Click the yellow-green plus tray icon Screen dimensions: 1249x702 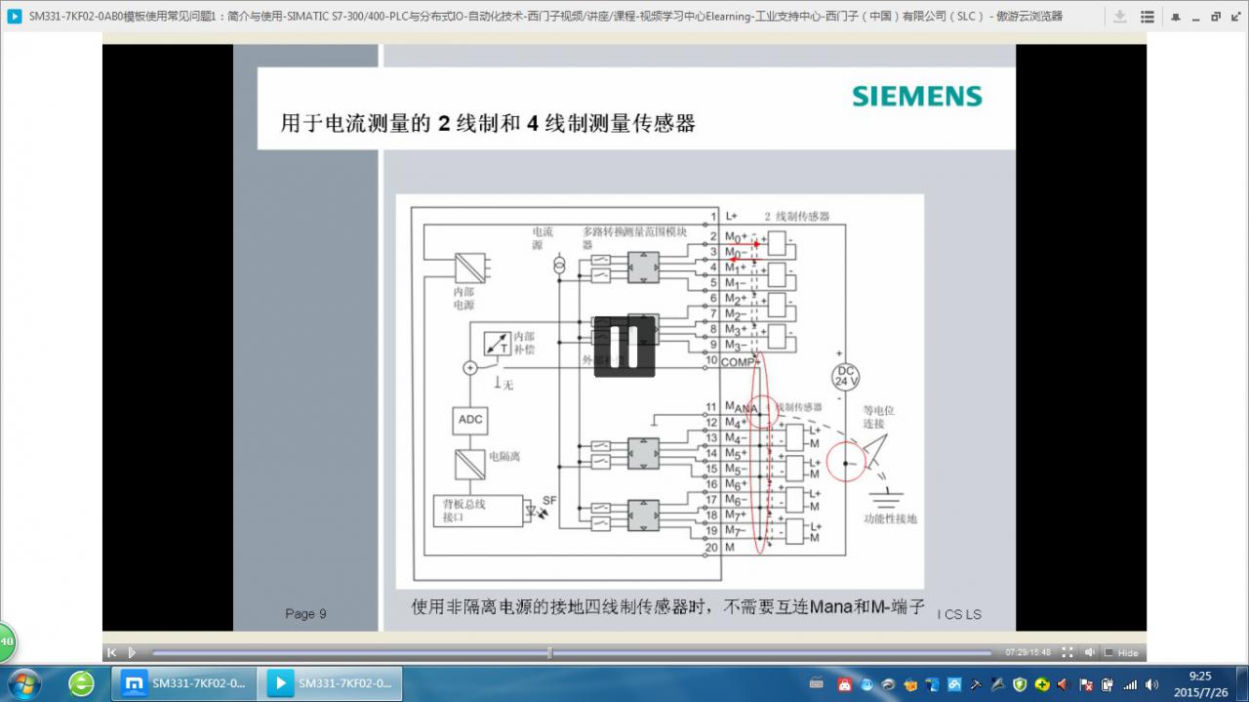[1042, 684]
